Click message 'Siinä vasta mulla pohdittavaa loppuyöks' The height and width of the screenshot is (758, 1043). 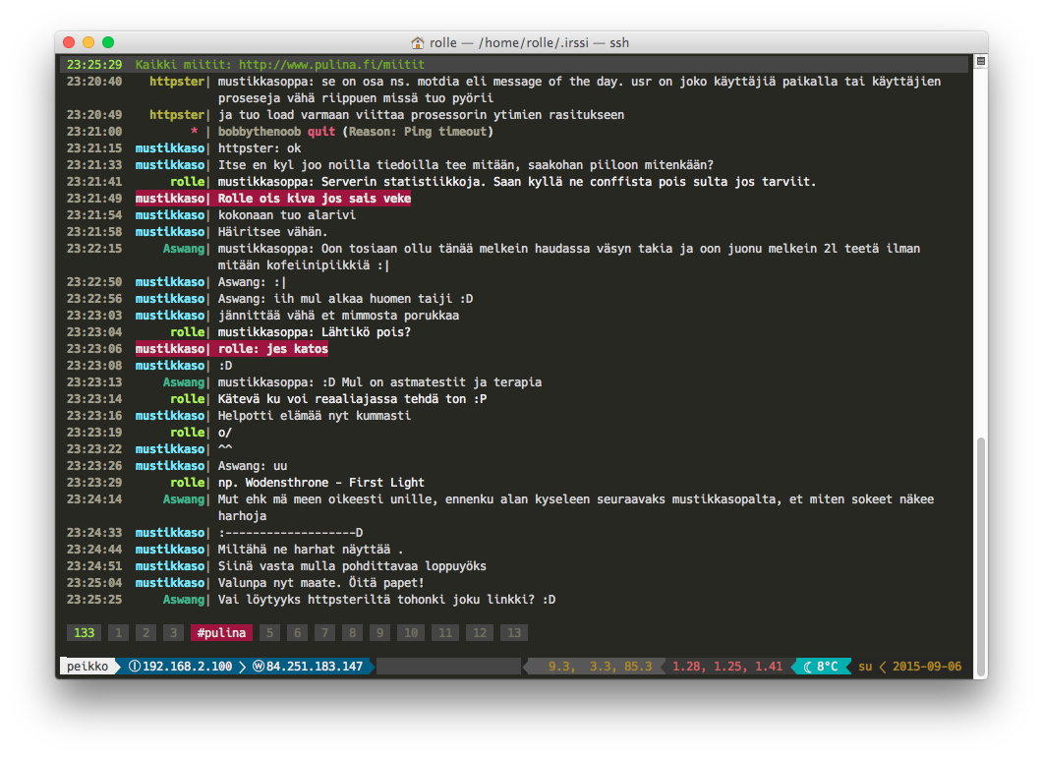[352, 566]
